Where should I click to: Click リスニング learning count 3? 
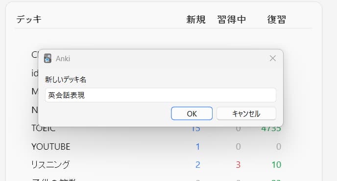[238, 165]
